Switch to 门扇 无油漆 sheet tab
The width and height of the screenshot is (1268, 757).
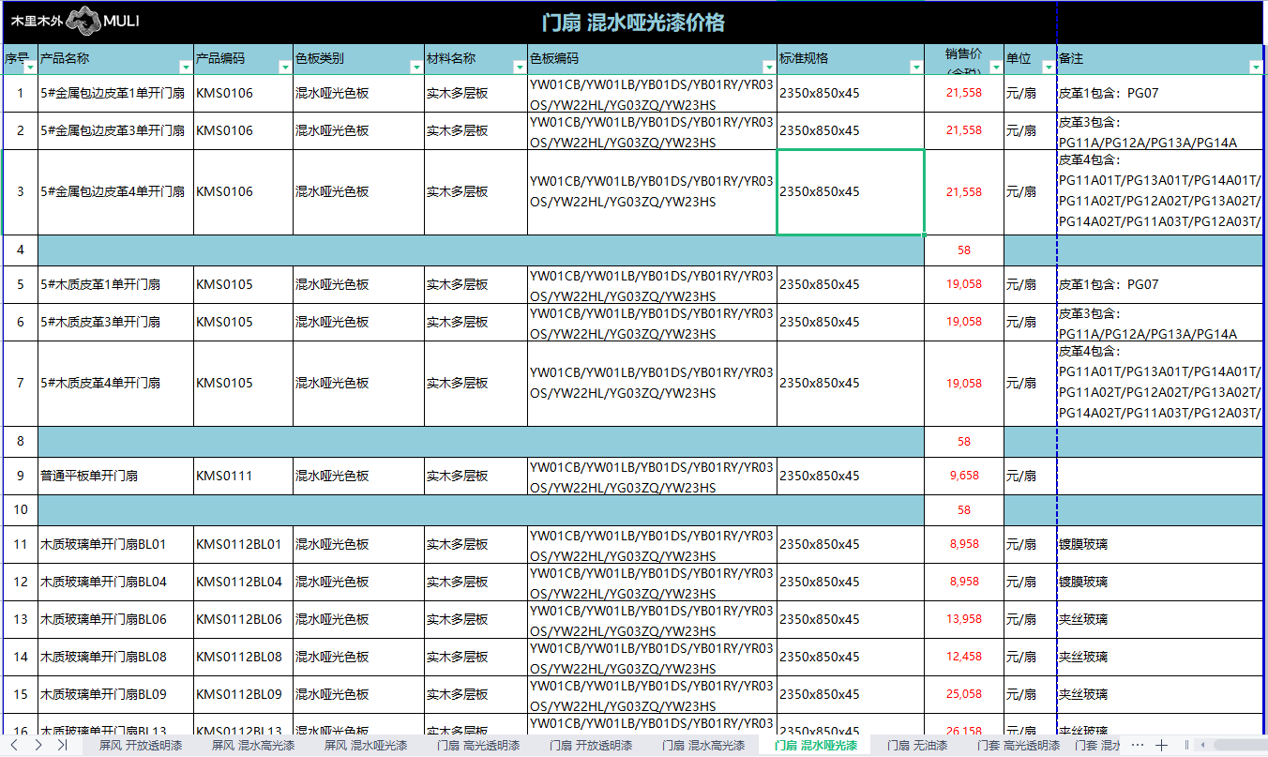(x=916, y=746)
